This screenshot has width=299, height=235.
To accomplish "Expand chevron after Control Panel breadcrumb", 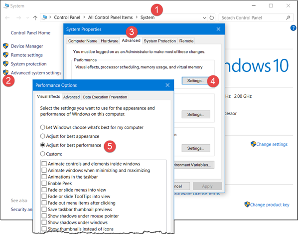I will click(x=84, y=17).
